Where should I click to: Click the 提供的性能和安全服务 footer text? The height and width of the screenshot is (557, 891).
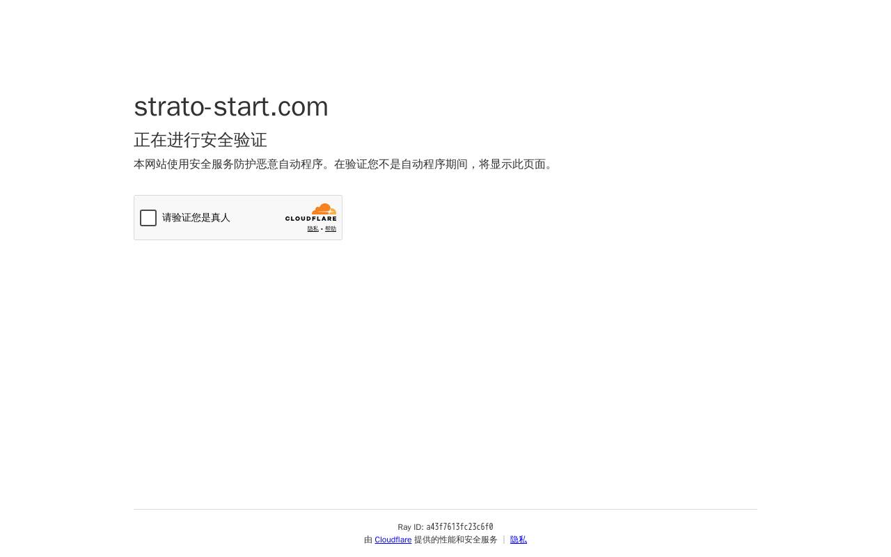456,540
